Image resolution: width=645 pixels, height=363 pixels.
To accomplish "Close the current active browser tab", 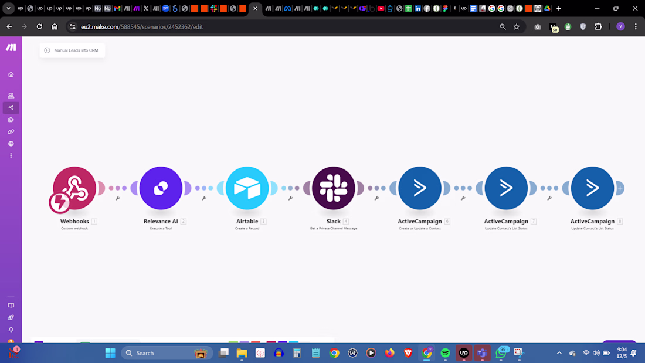I will click(255, 8).
